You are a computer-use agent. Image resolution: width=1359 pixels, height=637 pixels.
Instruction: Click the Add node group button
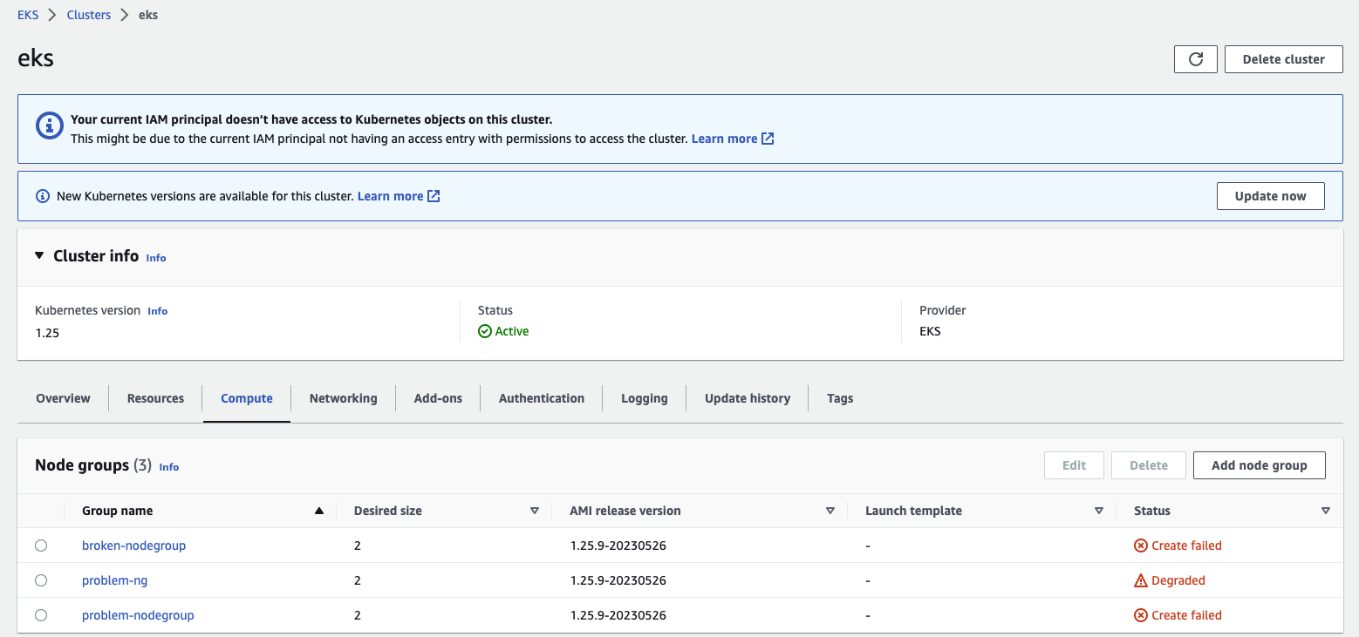1259,464
